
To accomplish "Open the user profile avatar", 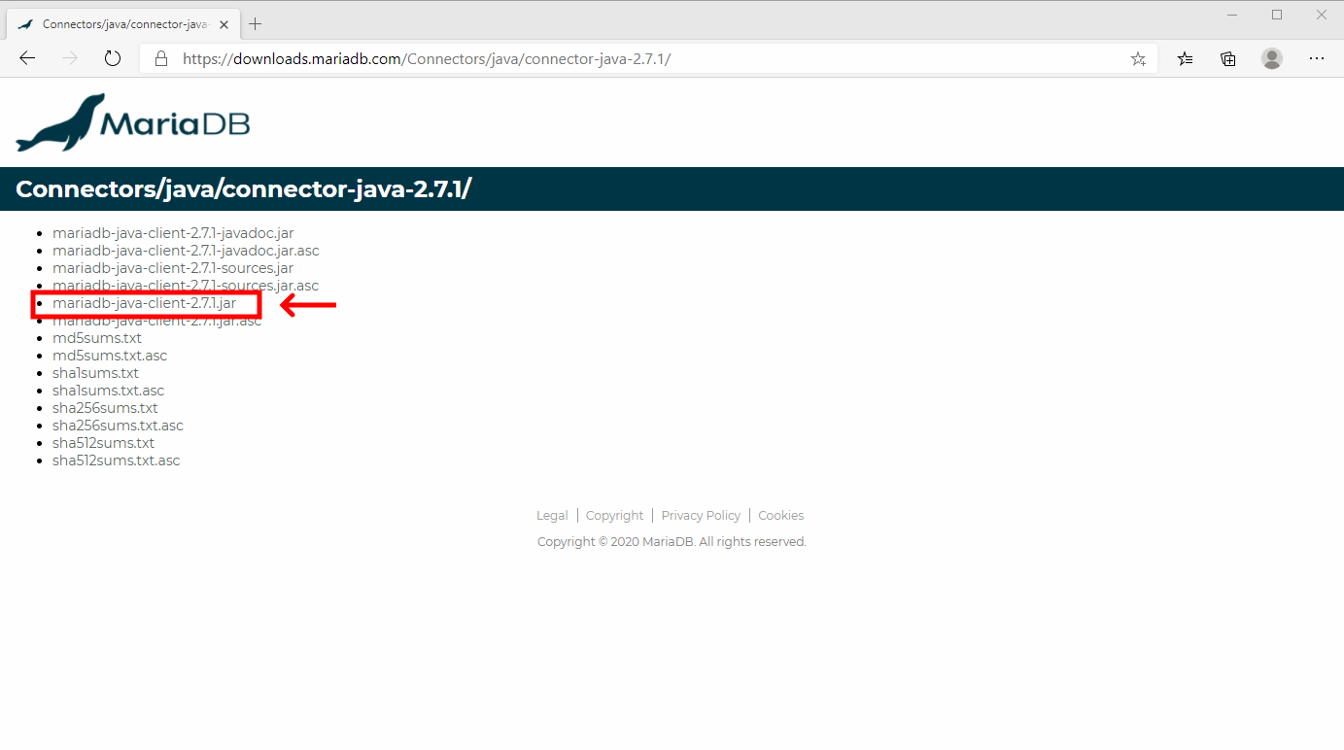I will pyautogui.click(x=1272, y=58).
